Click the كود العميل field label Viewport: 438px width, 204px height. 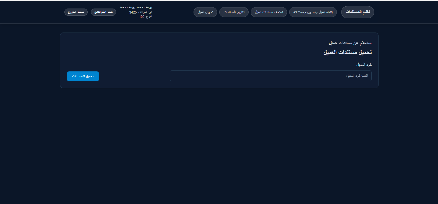(x=364, y=65)
